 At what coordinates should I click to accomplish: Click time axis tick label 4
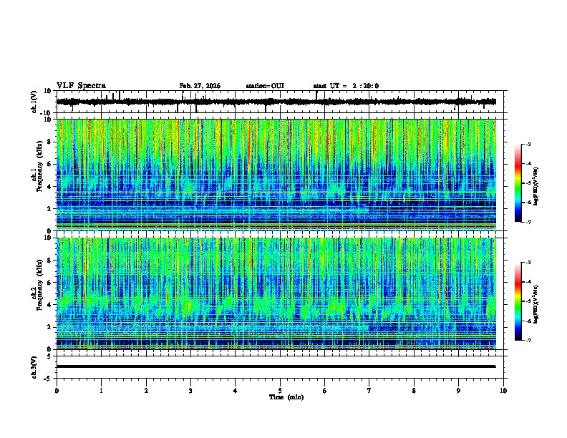[x=236, y=391]
